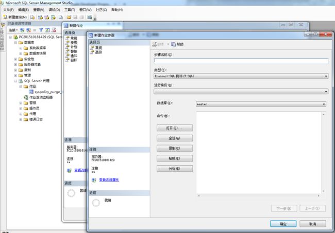Viewport: 335px width, 233px height.
Task: Open the 查看(V) menu
Action: pos(39,10)
